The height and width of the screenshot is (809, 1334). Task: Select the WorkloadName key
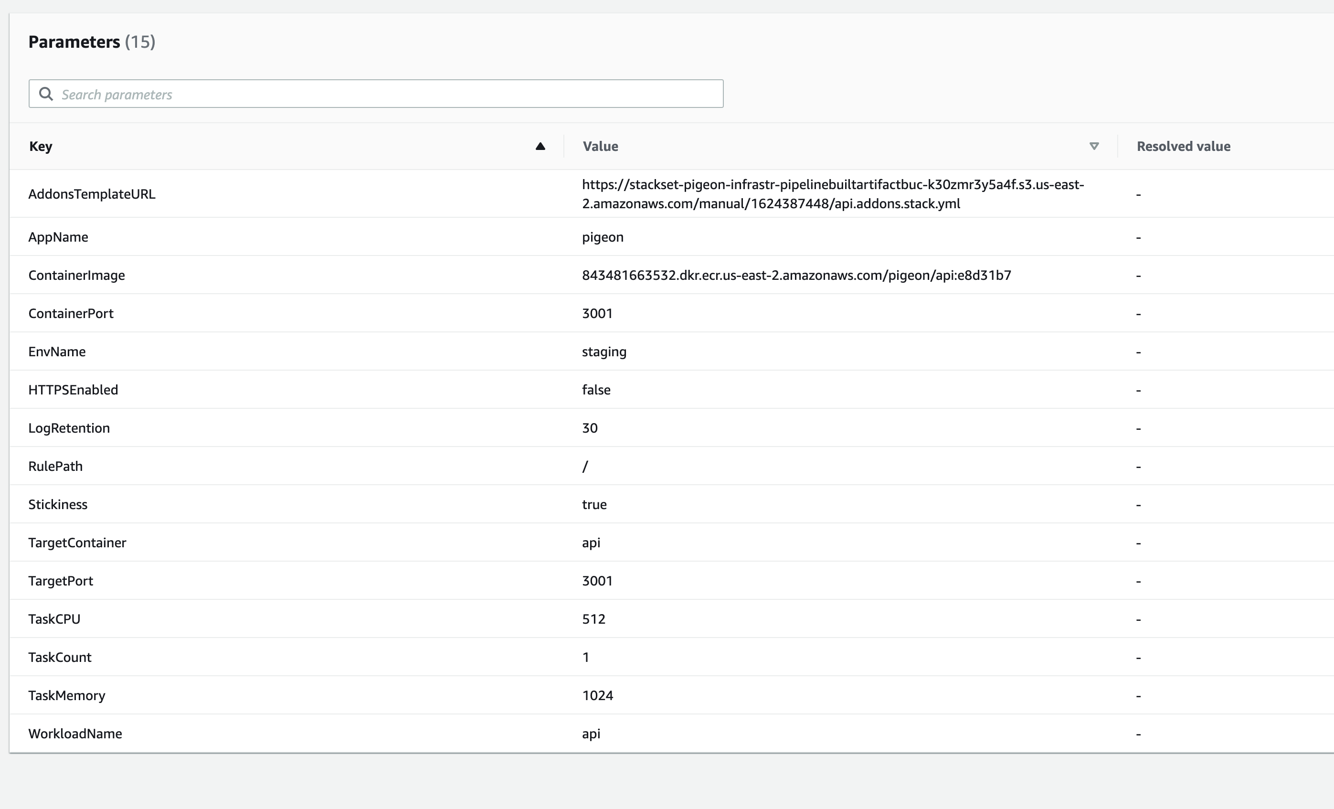coord(75,734)
